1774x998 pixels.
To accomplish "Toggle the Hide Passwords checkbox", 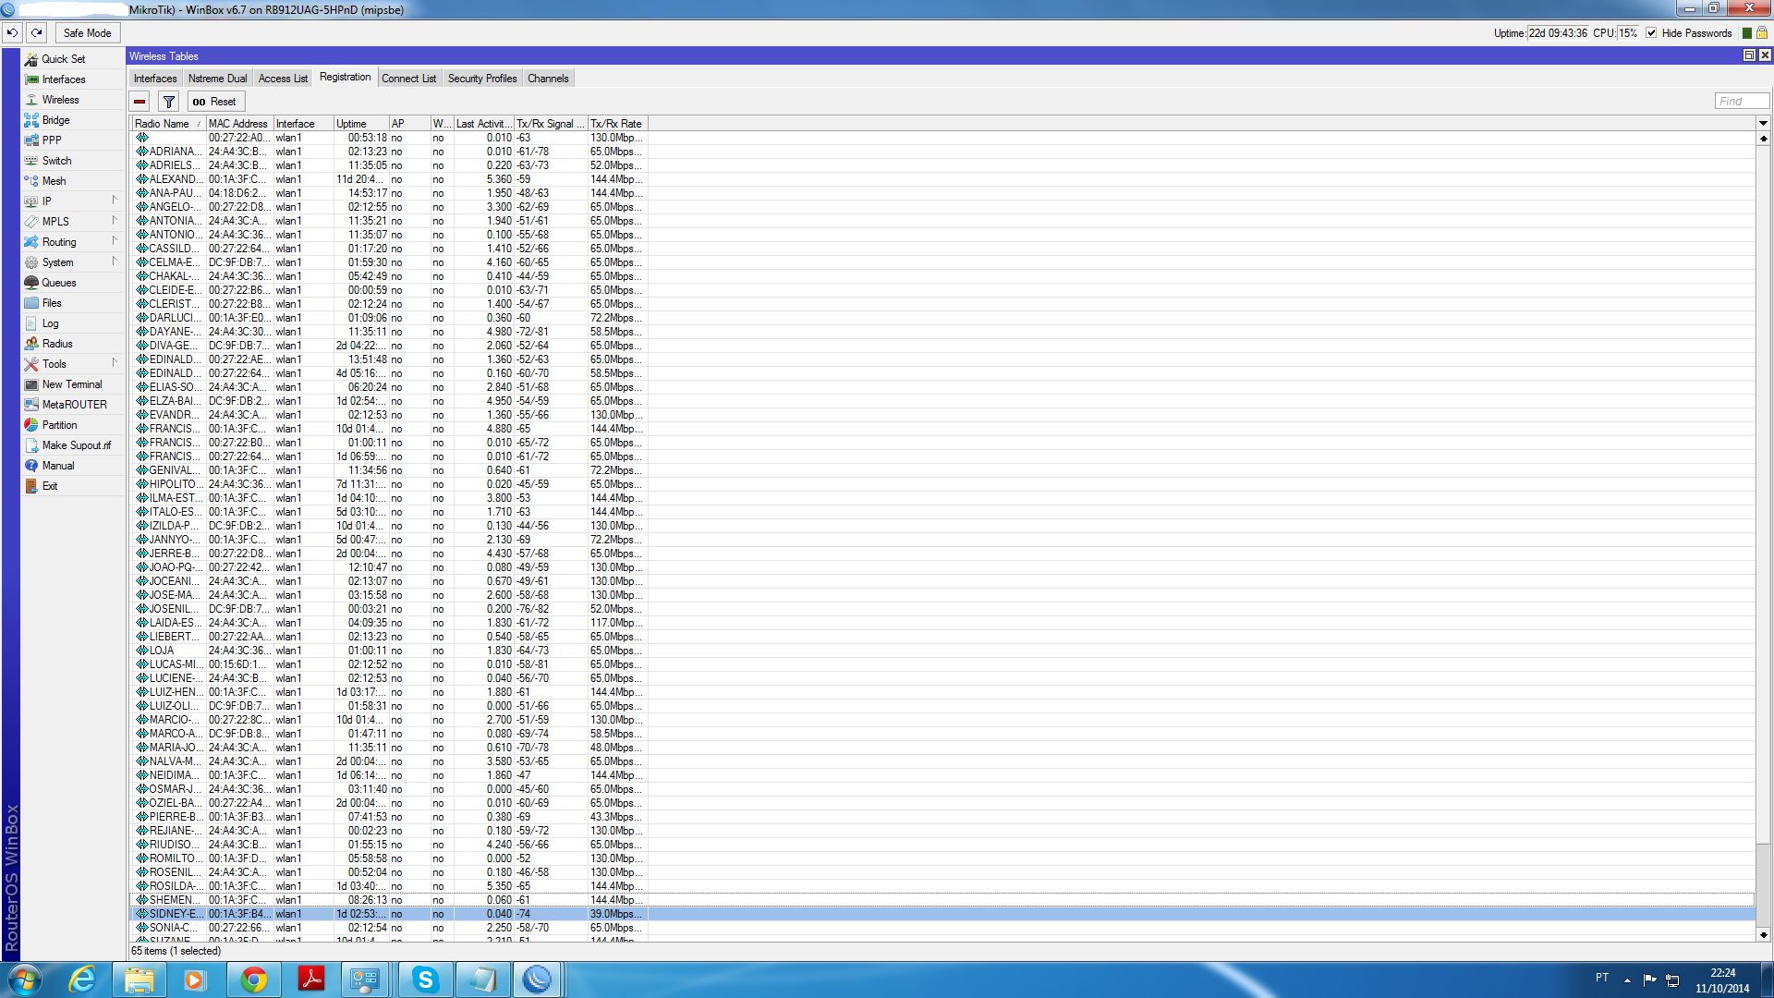I will point(1651,33).
